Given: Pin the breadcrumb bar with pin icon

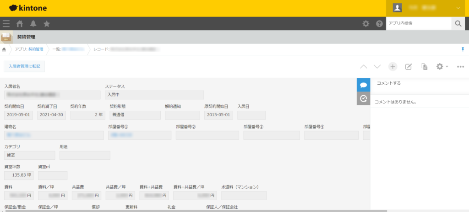Looking at the screenshot, I should click(463, 49).
